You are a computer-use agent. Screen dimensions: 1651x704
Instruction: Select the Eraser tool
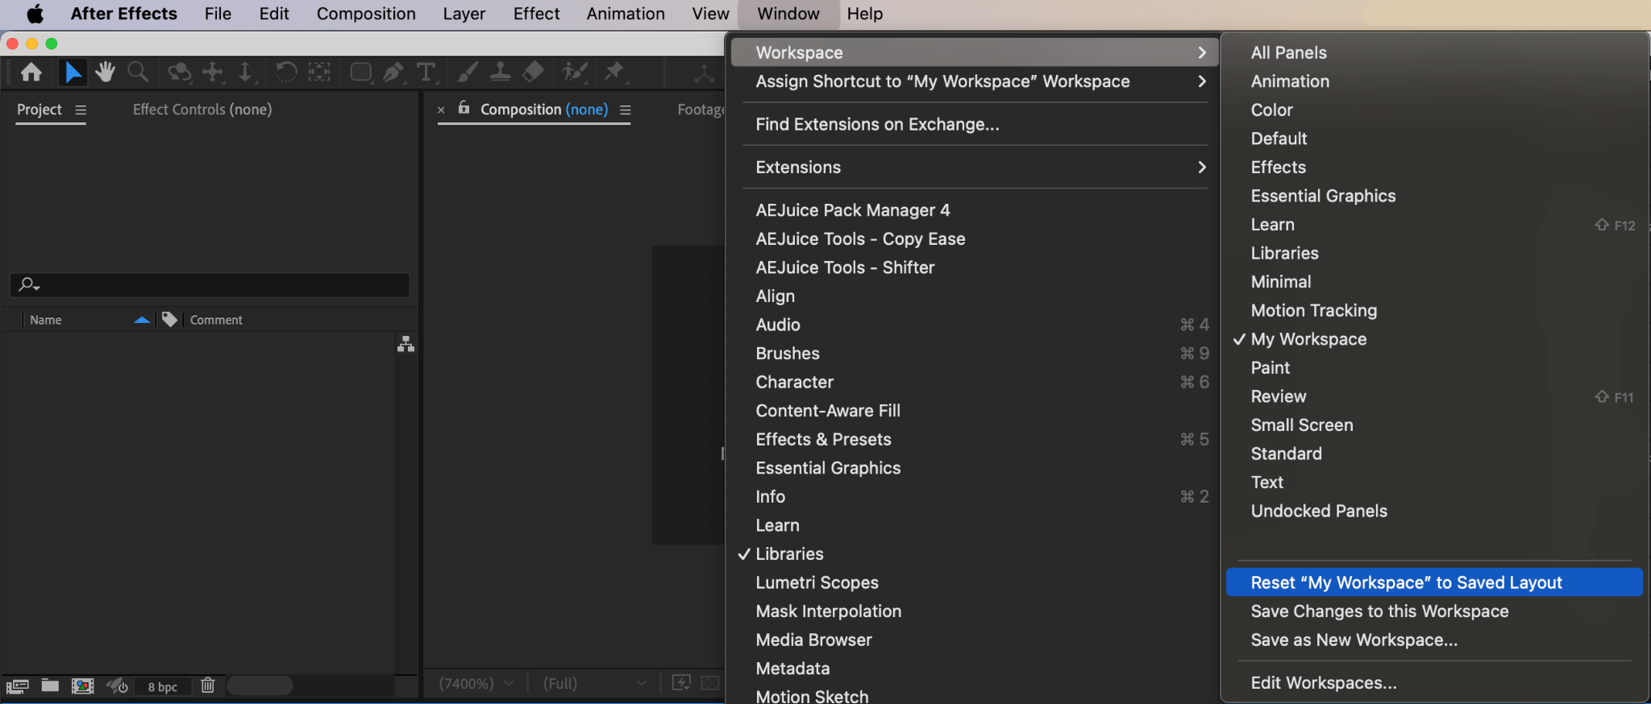tap(533, 72)
